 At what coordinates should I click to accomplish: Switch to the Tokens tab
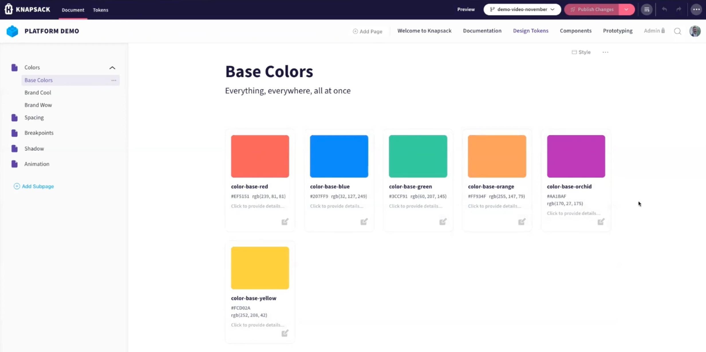[100, 10]
